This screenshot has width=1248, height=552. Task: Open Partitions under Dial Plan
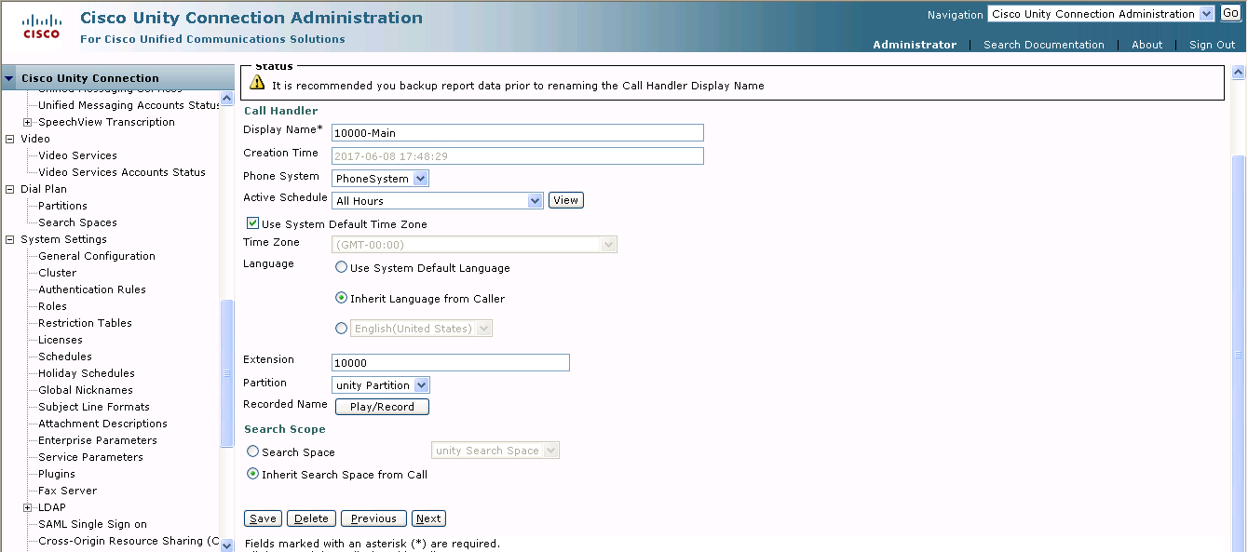click(x=62, y=206)
